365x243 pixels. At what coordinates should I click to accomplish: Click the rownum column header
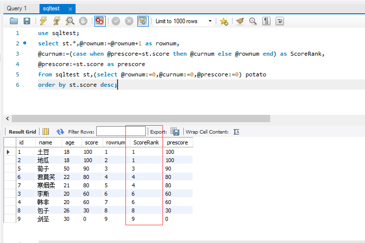coord(116,142)
